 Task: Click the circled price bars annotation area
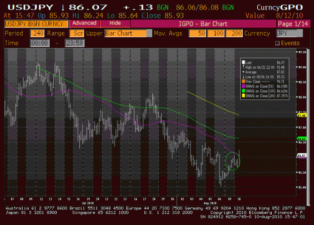[x=233, y=161]
